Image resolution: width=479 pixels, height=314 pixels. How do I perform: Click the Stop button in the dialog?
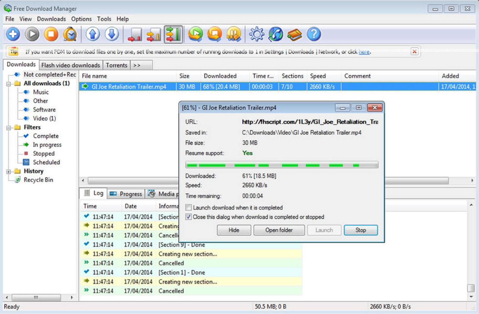click(360, 230)
